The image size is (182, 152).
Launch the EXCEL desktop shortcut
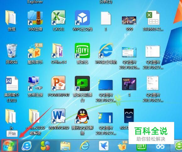(58, 18)
